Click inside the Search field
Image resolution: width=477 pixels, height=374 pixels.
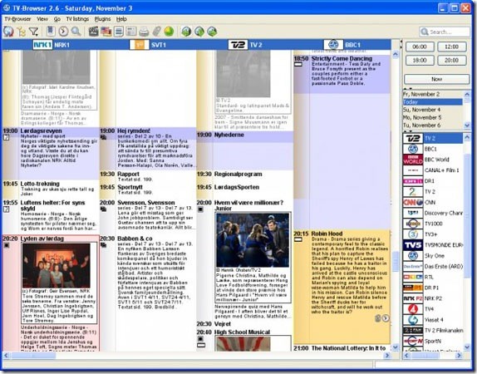click(445, 32)
